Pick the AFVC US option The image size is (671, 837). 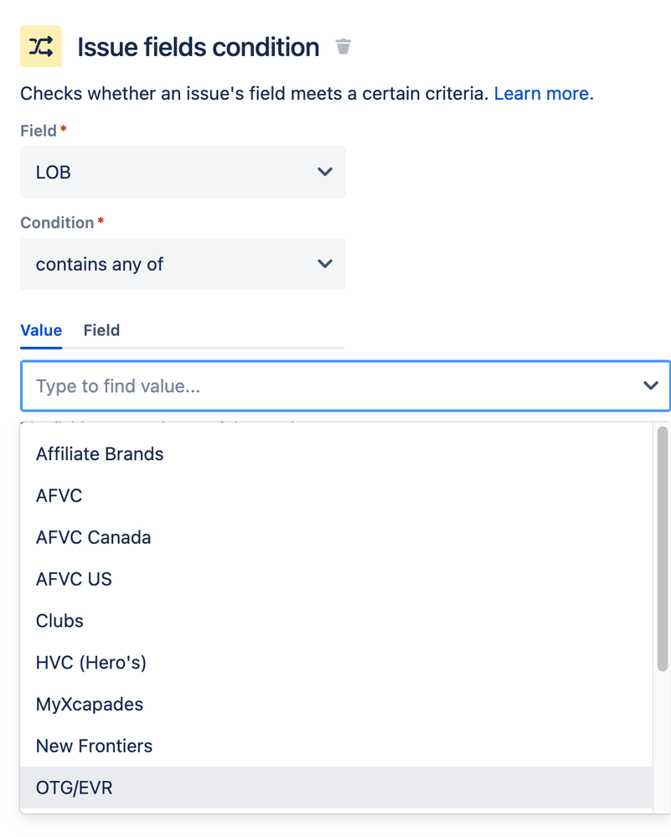[74, 579]
